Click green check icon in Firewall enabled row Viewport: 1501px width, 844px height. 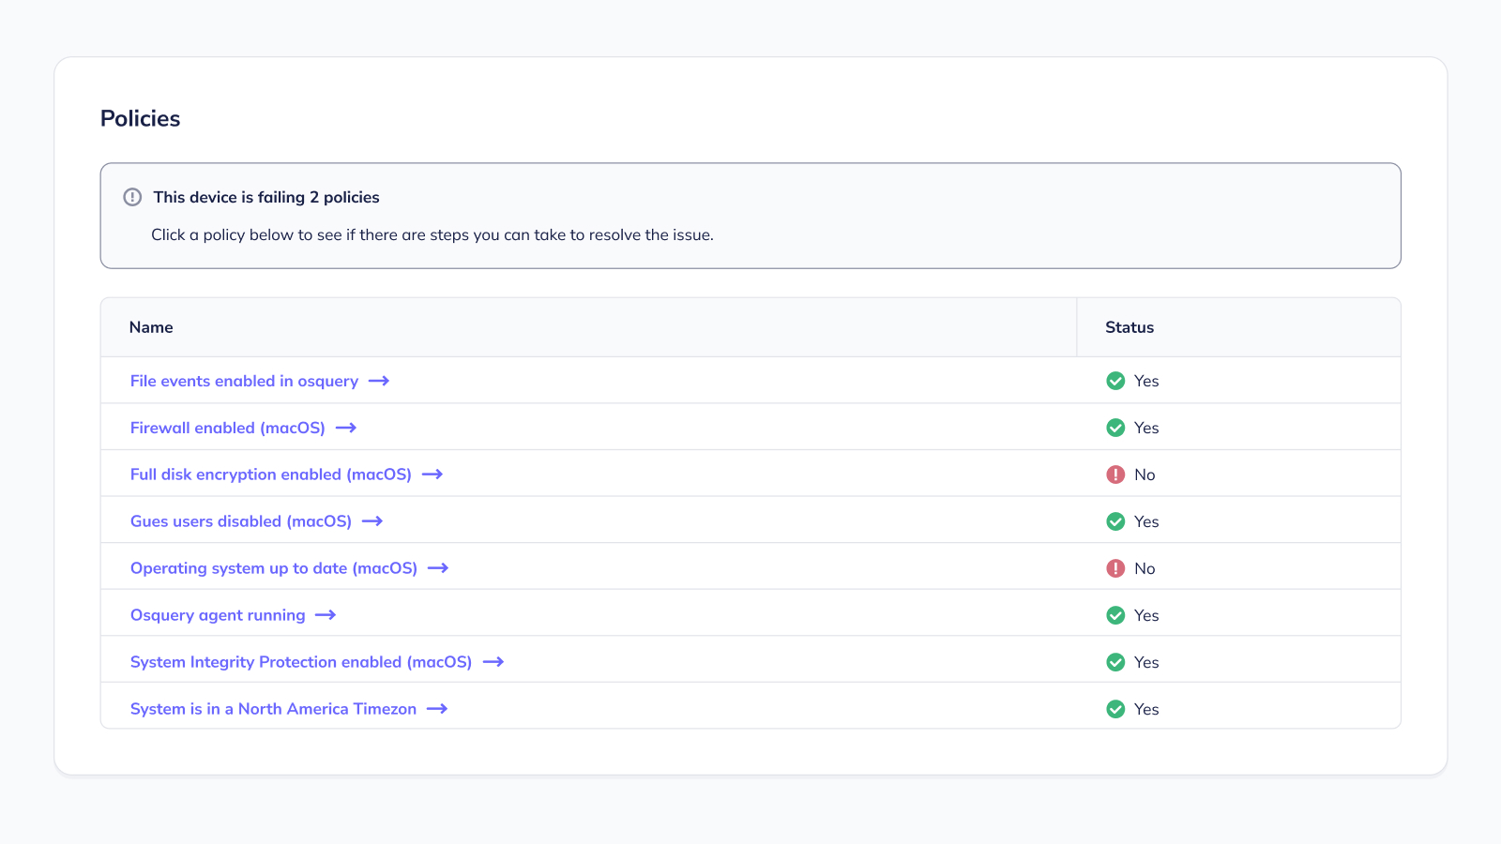coord(1115,428)
